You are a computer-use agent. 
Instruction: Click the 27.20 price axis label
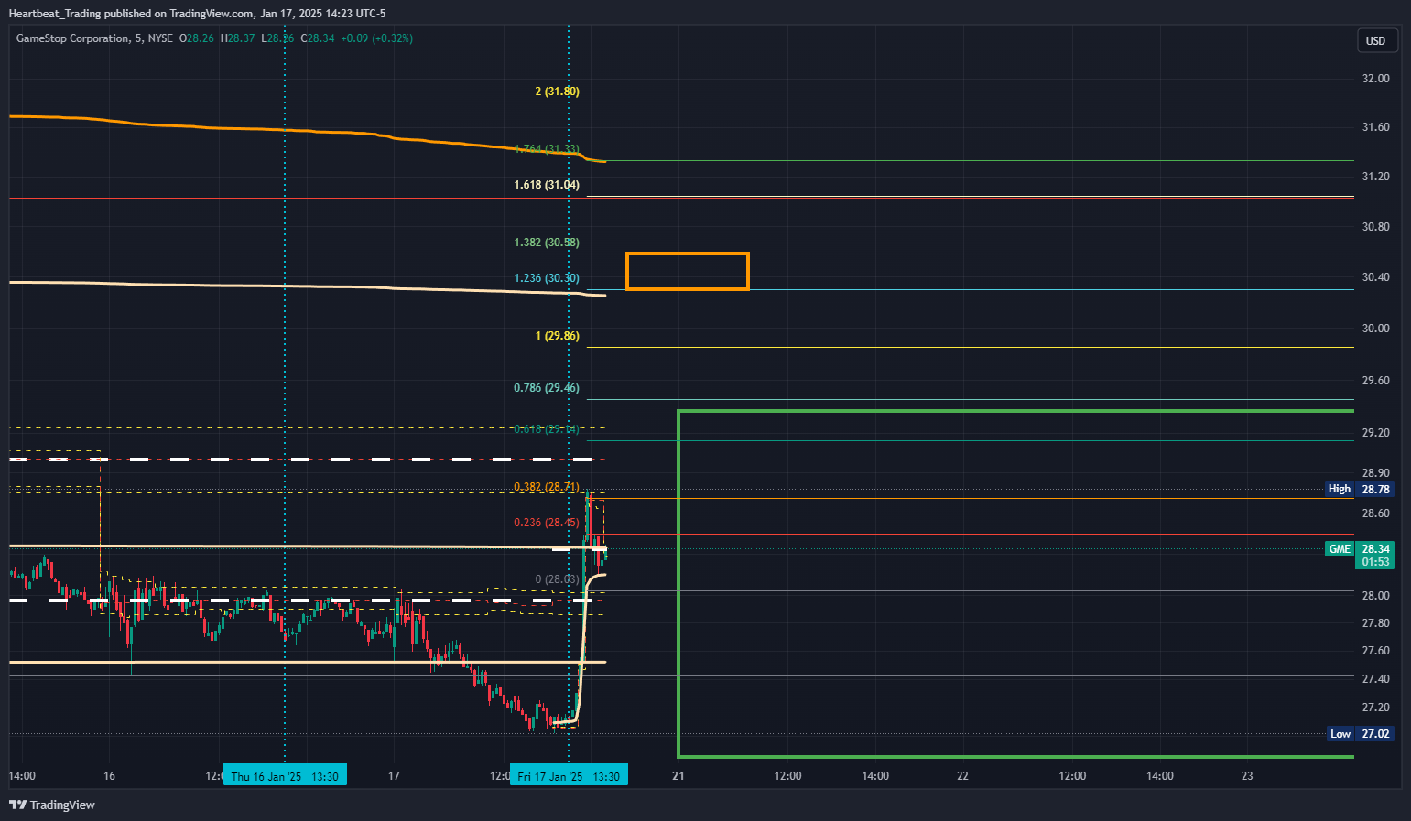[x=1375, y=708]
